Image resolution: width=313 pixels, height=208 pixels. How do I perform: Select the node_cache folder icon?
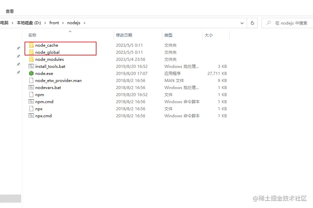point(31,45)
